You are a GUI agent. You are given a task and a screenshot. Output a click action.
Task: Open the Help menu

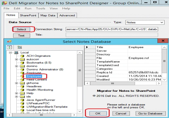point(66,8)
